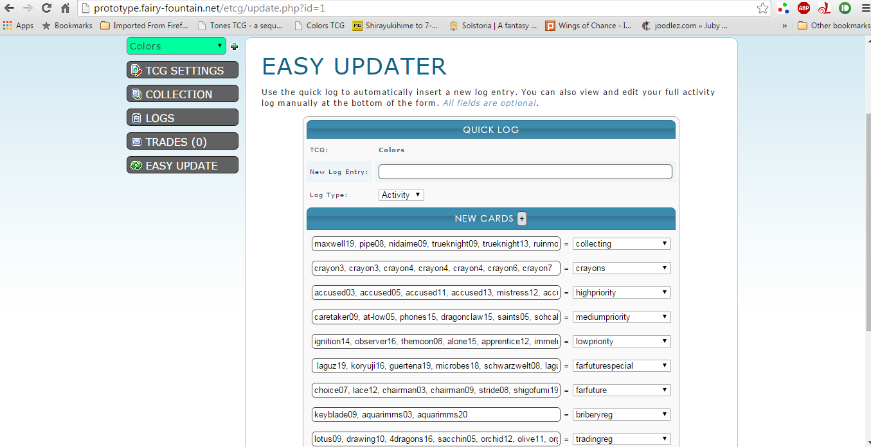The image size is (871, 447).
Task: Click the card field starting caretaker09
Action: tap(436, 317)
